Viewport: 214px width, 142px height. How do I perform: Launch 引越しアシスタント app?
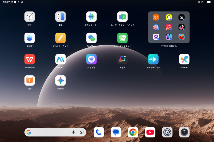(123, 38)
